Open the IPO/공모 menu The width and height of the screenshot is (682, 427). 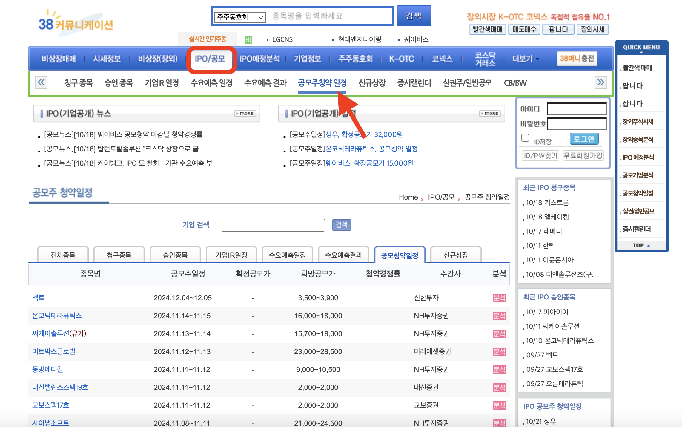pyautogui.click(x=211, y=59)
